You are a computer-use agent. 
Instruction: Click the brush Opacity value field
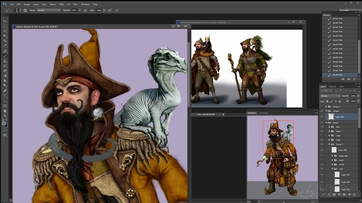75,10
